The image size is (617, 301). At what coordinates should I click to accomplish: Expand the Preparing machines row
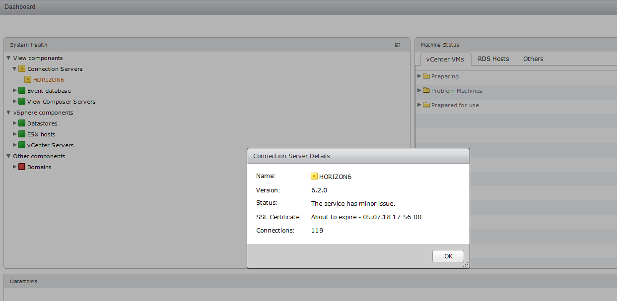pyautogui.click(x=419, y=76)
